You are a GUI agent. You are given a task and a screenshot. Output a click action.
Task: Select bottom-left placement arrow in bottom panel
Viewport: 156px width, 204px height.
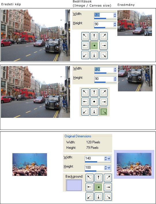[x=90, y=197]
